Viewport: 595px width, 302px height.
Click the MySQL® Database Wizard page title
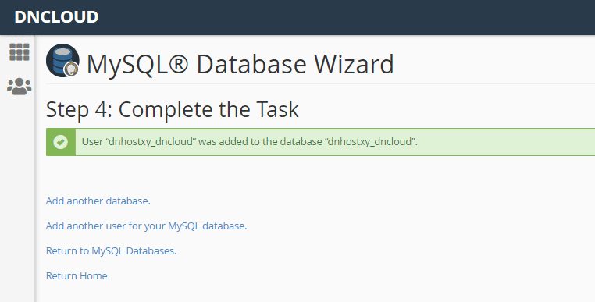240,64
